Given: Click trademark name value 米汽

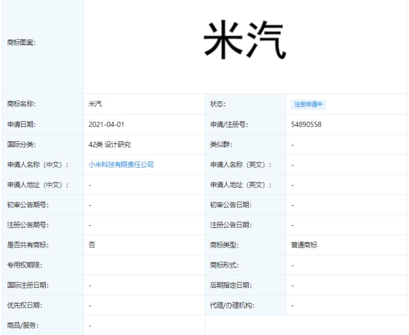Looking at the screenshot, I should (95, 104).
